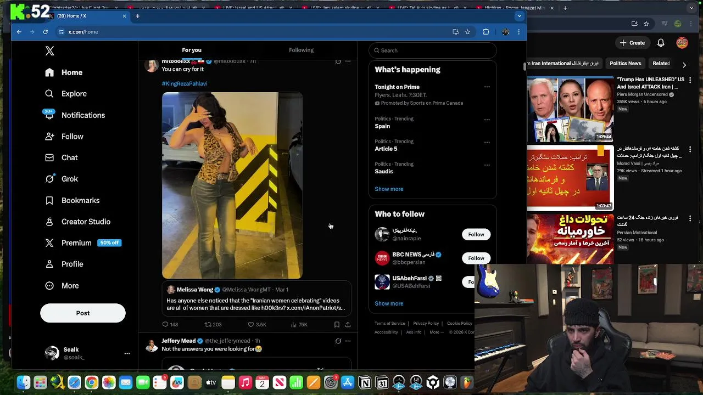Open Extensions puzzle icon in X window
Image resolution: width=703 pixels, height=395 pixels.
[x=486, y=32]
